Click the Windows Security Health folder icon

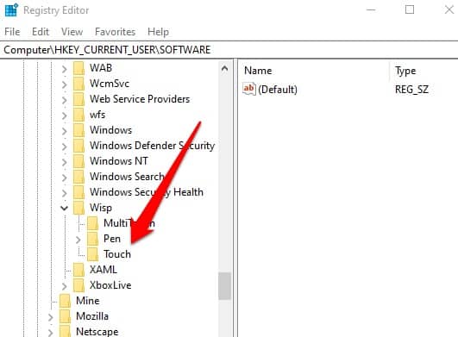pyautogui.click(x=78, y=191)
